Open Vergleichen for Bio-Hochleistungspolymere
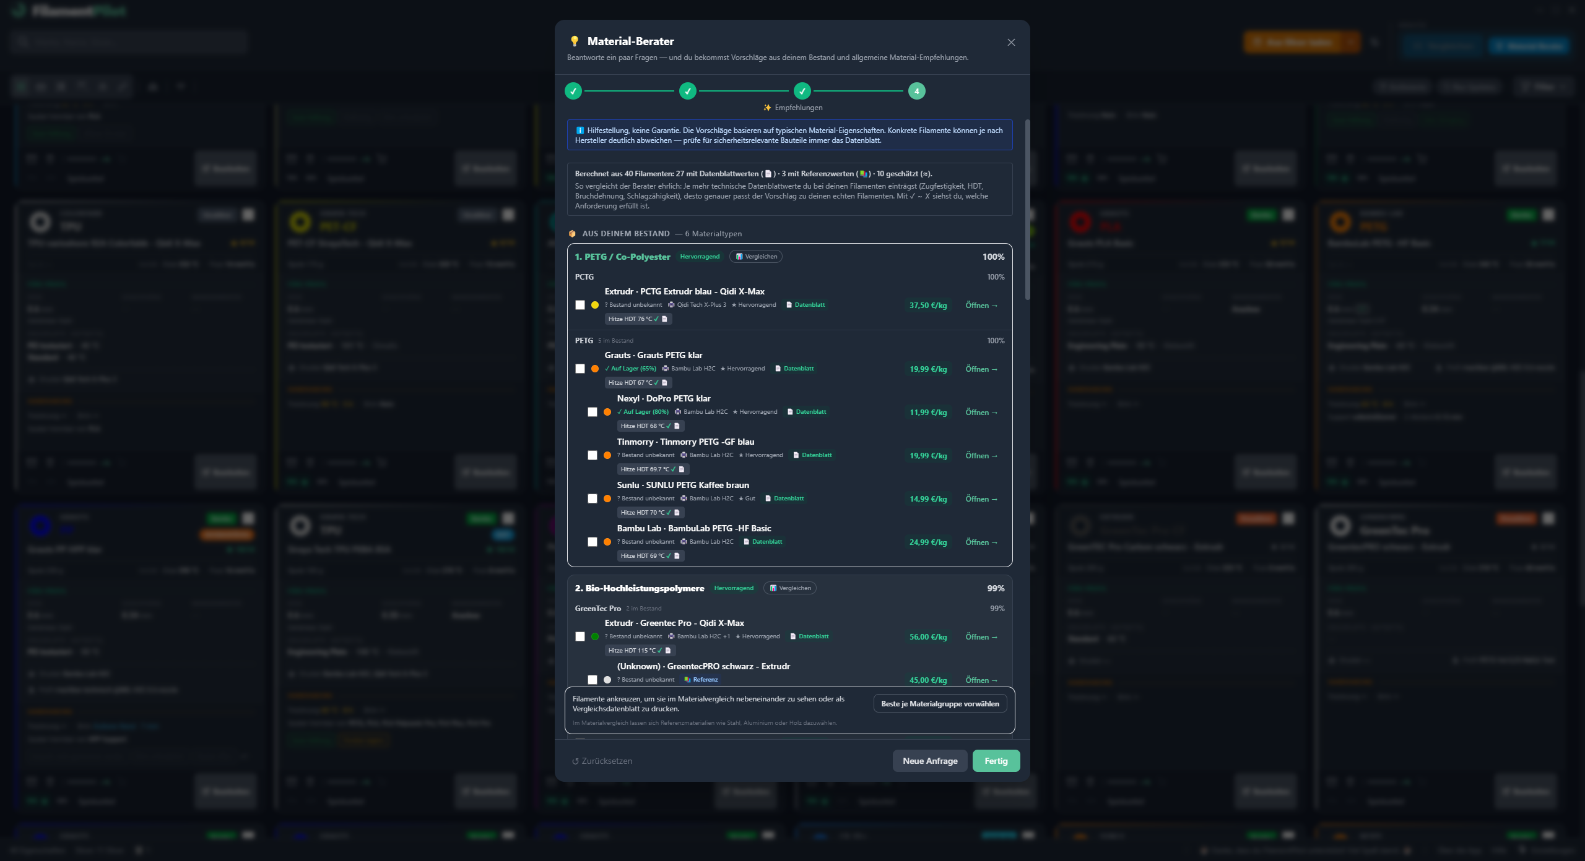Viewport: 1585px width, 861px height. point(790,588)
